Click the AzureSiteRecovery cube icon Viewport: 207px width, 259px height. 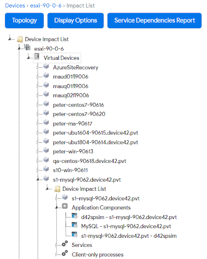[46, 66]
